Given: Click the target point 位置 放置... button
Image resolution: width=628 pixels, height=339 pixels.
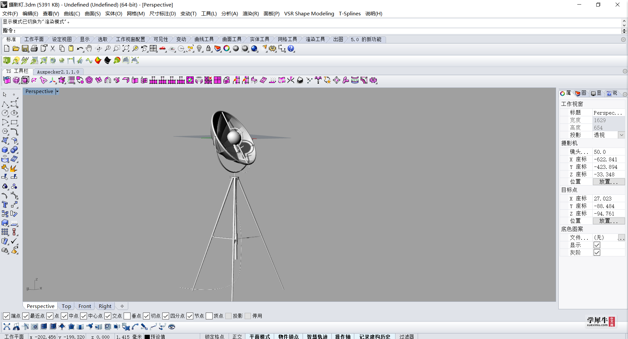Looking at the screenshot, I should [609, 221].
